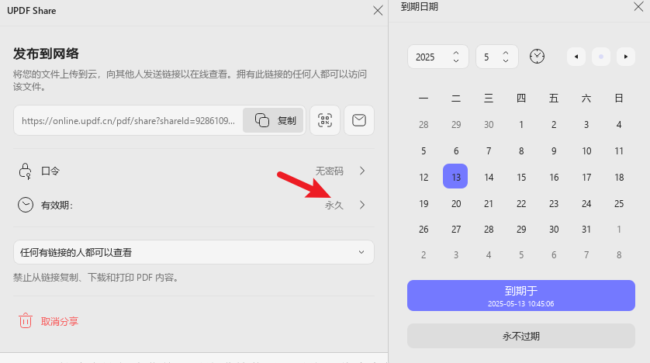Select date 16 in the calendar
This screenshot has height=363, width=650.
554,178
